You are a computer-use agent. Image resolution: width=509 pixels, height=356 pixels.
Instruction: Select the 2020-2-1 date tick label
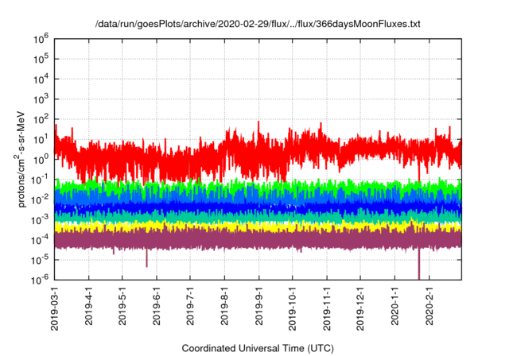429,306
